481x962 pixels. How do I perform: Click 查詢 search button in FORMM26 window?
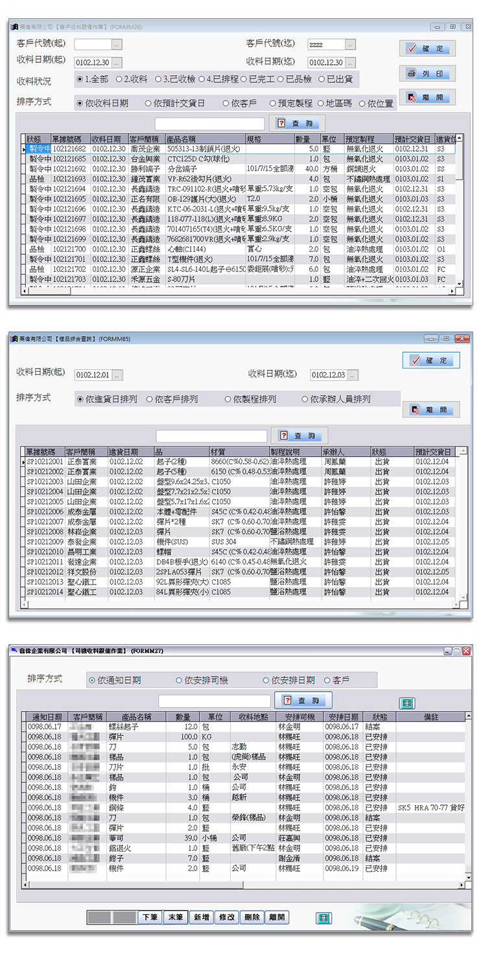click(x=299, y=123)
